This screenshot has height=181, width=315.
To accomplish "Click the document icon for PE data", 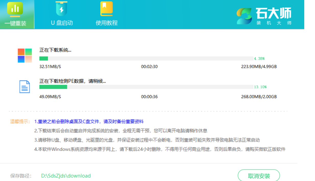I will pos(25,87).
